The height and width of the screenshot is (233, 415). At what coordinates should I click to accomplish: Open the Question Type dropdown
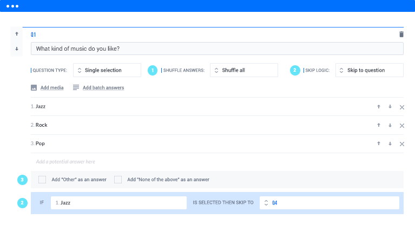pos(107,70)
